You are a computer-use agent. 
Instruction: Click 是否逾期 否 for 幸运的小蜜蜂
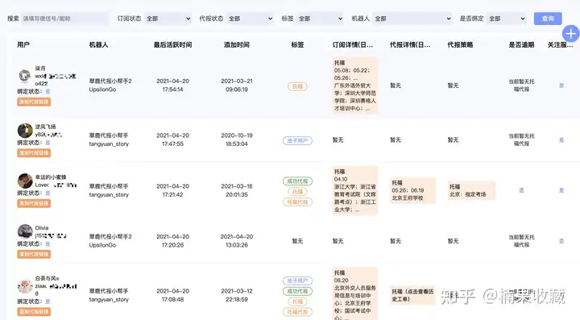521,190
